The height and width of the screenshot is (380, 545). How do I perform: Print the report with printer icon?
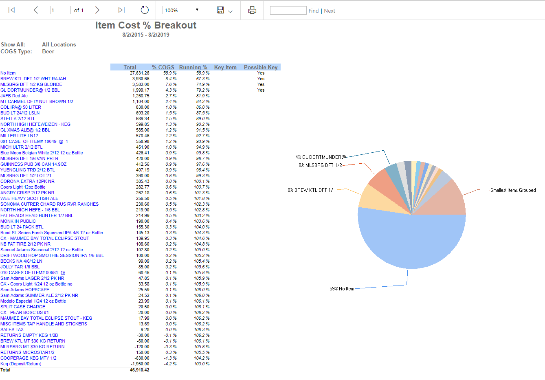252,10
